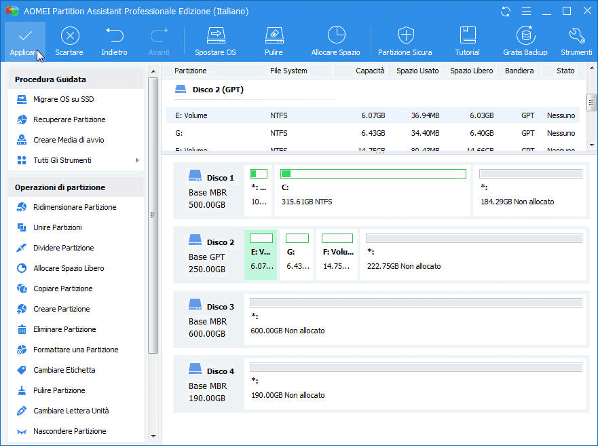598x446 pixels.
Task: Select Ridimensionare Partizione in sidebar
Action: point(75,207)
